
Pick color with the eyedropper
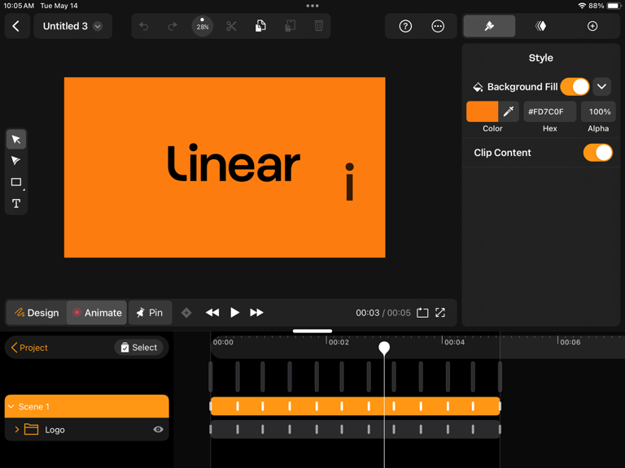pyautogui.click(x=508, y=111)
